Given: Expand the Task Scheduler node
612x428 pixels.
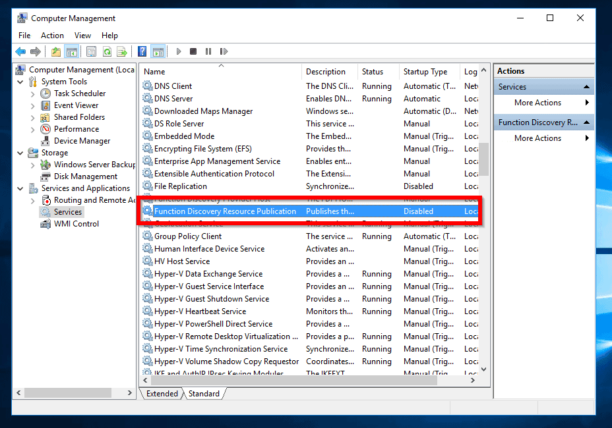Looking at the screenshot, I should tap(33, 94).
